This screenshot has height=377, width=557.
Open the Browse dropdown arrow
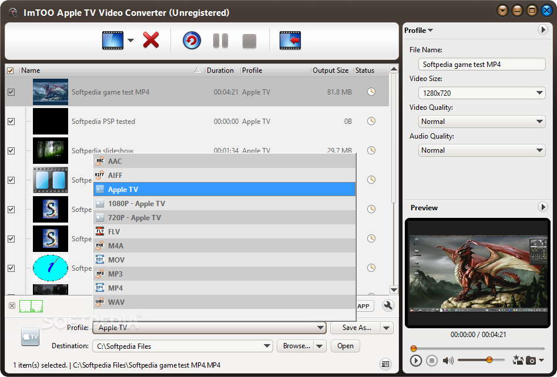pos(320,346)
